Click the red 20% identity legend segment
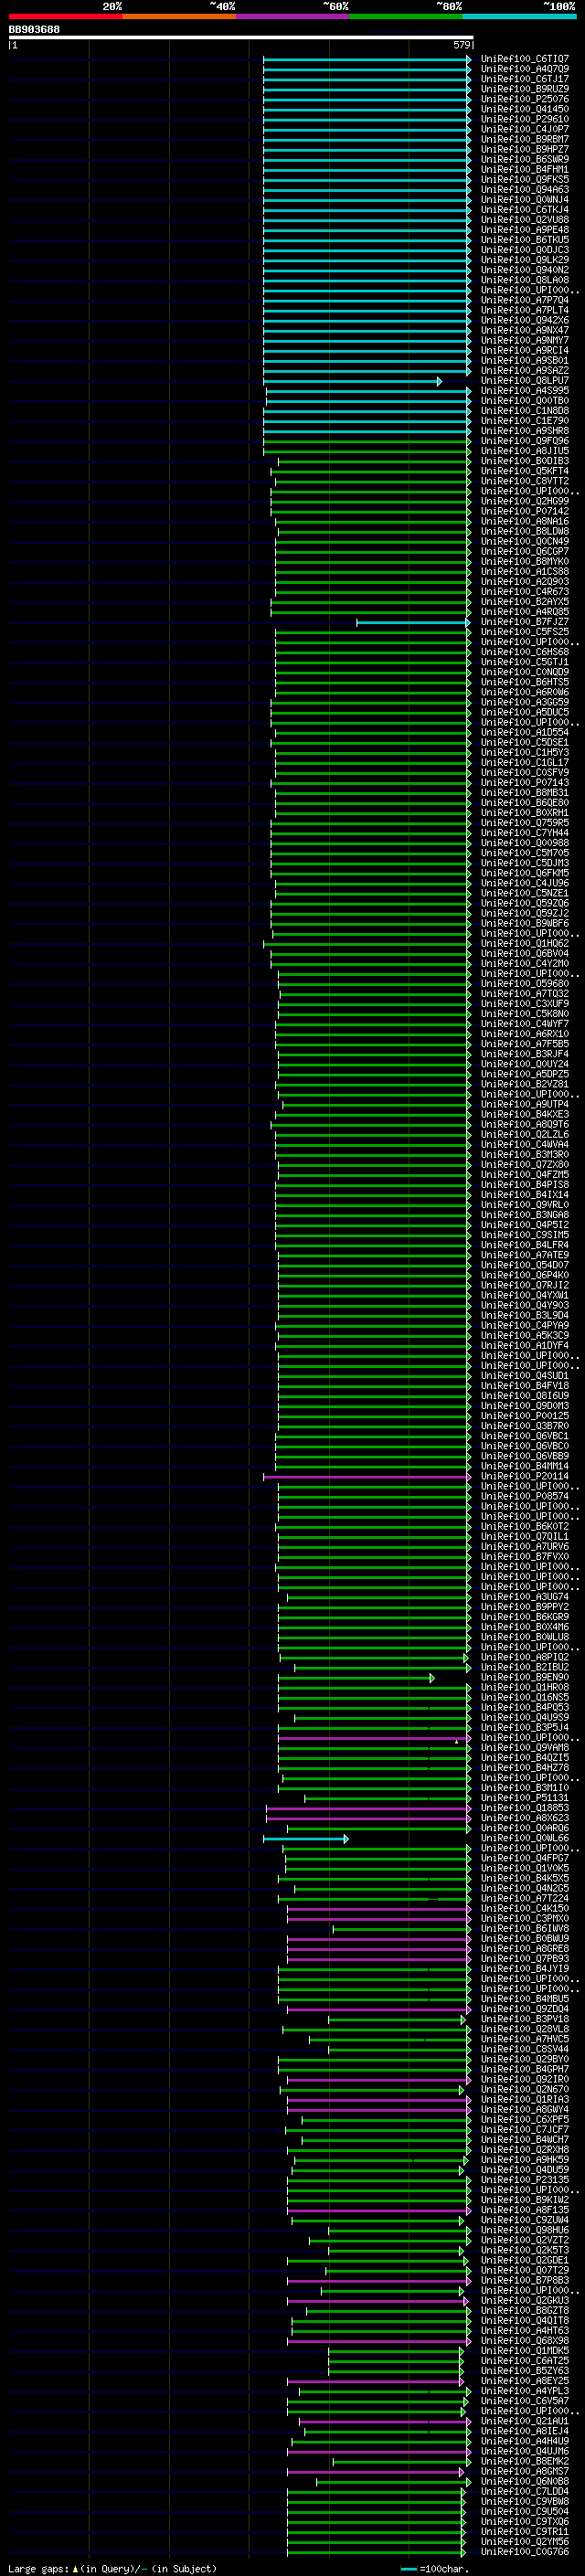 click(65, 16)
